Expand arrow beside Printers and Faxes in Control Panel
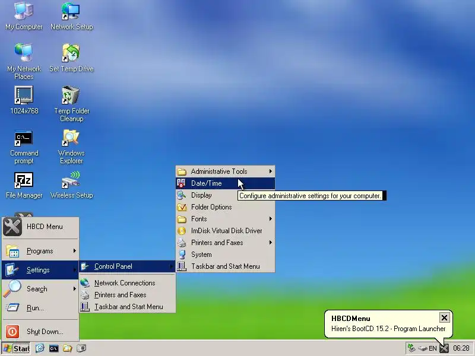The width and height of the screenshot is (475, 356). click(x=271, y=243)
